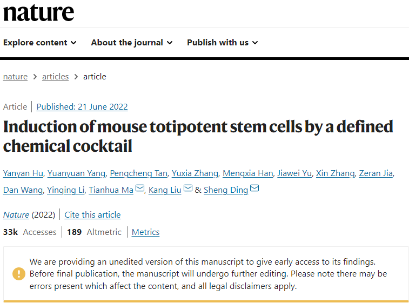The image size is (409, 303).
Task: Click the italic Nature journal link
Action: (16, 215)
